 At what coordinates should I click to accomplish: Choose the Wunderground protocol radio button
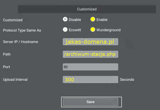(92, 30)
